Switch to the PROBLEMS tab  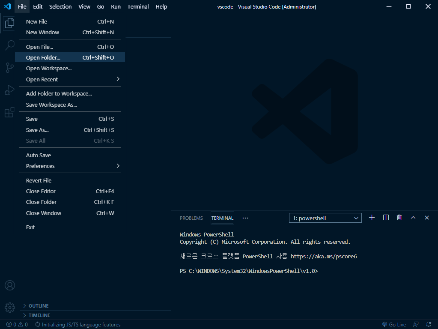pyautogui.click(x=191, y=218)
